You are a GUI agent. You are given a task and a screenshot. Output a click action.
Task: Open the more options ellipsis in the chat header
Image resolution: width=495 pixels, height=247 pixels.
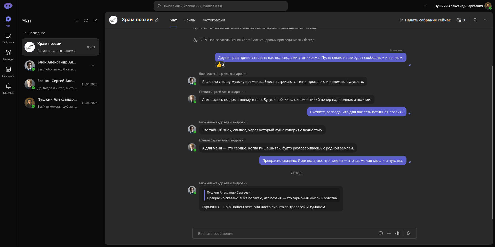pos(486,20)
